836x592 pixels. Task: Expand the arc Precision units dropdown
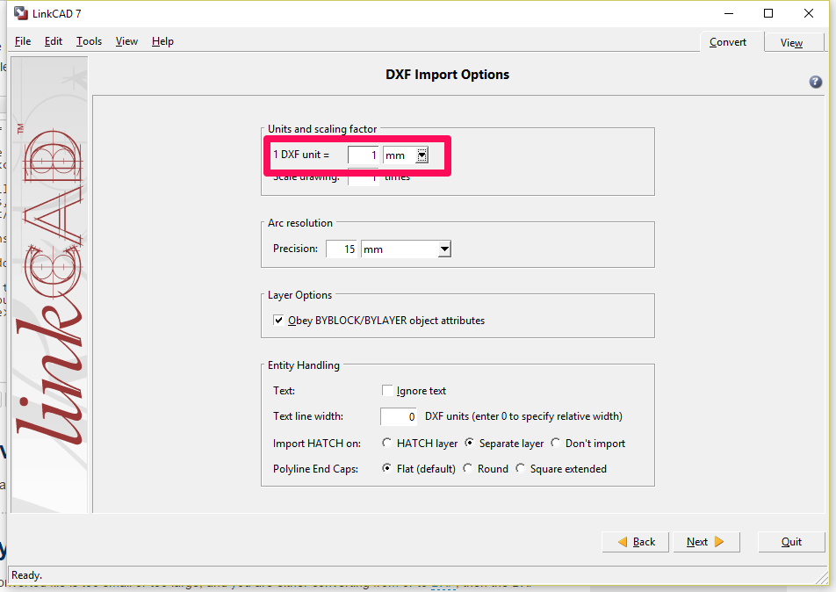tap(444, 249)
